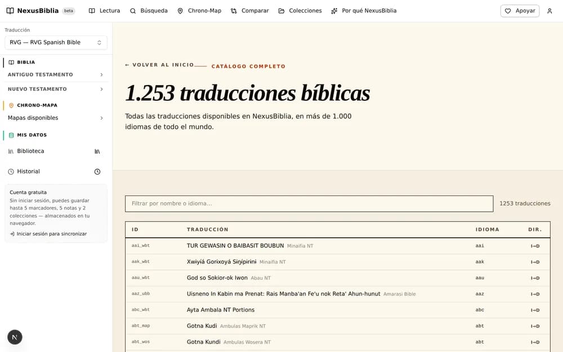Select Xwiyíá Gorixoyá Siŋípiríní translation
Viewport: 563px width, 352px height.
(221, 262)
